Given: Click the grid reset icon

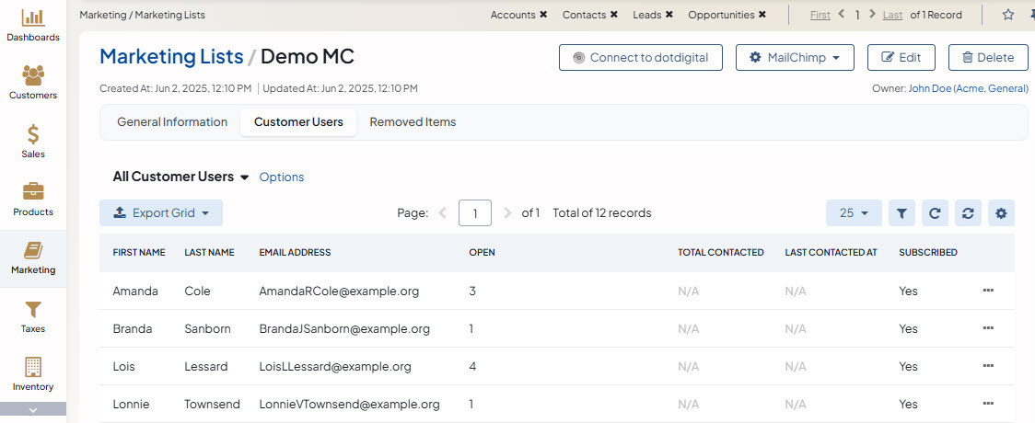Looking at the screenshot, I should (967, 213).
